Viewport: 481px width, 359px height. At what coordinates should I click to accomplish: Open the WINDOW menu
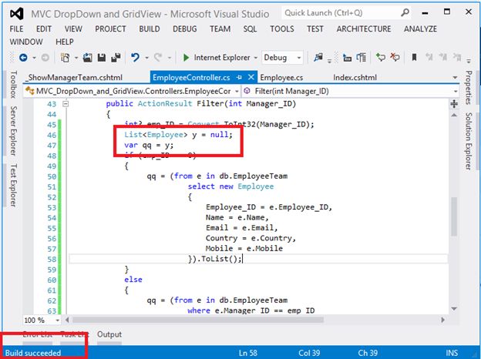(x=26, y=42)
